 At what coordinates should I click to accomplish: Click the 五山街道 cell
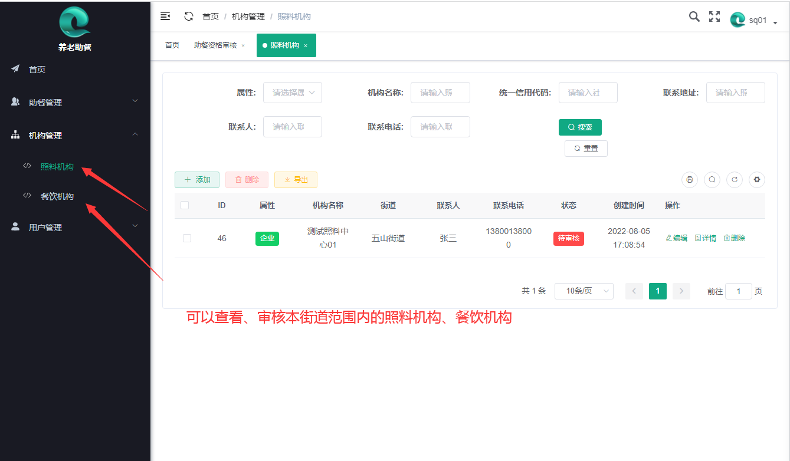388,238
